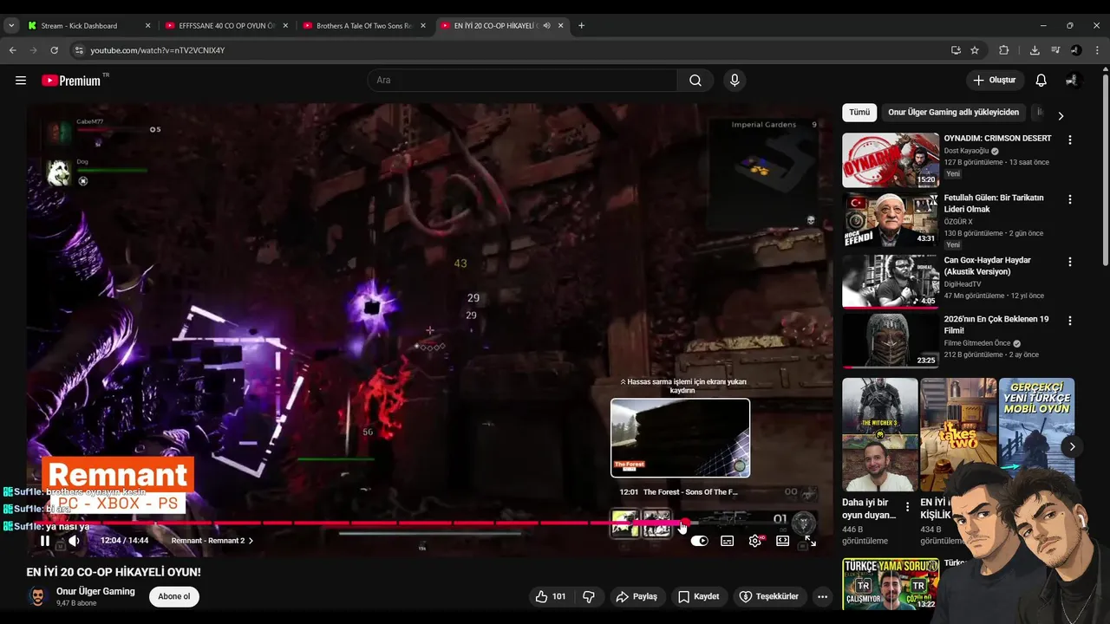The width and height of the screenshot is (1110, 624).
Task: Open the YouTube hamburger guide menu
Action: coord(21,81)
